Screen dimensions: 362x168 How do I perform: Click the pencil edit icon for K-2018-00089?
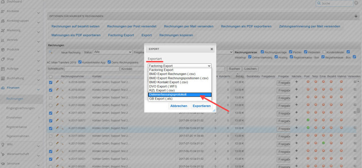(x=57, y=82)
